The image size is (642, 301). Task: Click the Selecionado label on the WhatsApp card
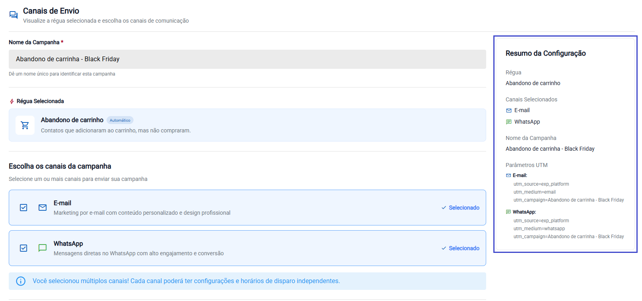pos(464,248)
